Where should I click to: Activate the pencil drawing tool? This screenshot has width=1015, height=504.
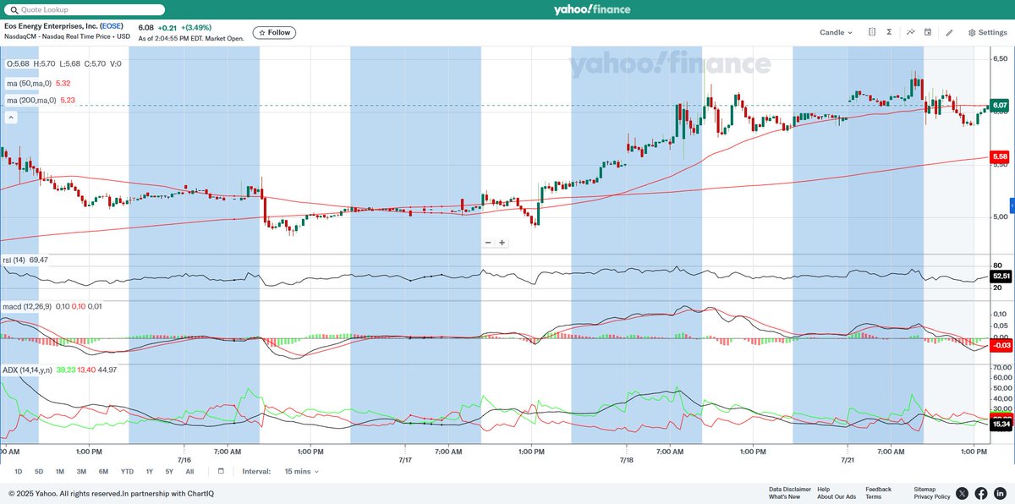coord(949,32)
